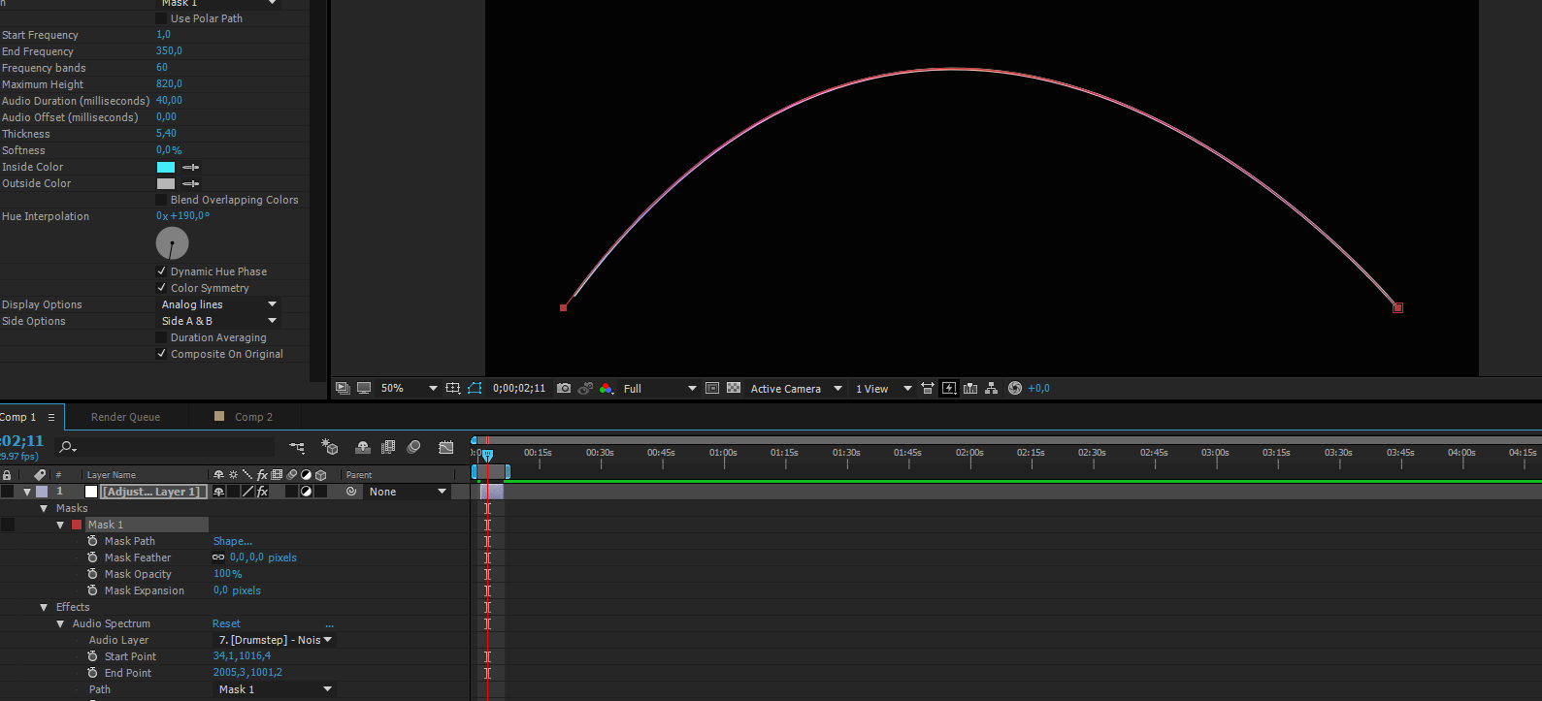
Task: Enable Motion Blur for timeline layers
Action: tap(413, 447)
